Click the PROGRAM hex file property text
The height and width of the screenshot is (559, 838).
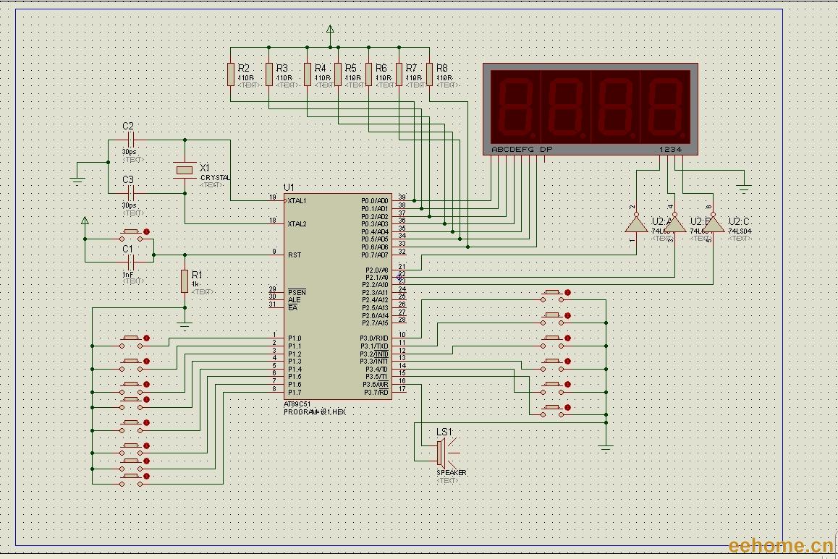(315, 412)
